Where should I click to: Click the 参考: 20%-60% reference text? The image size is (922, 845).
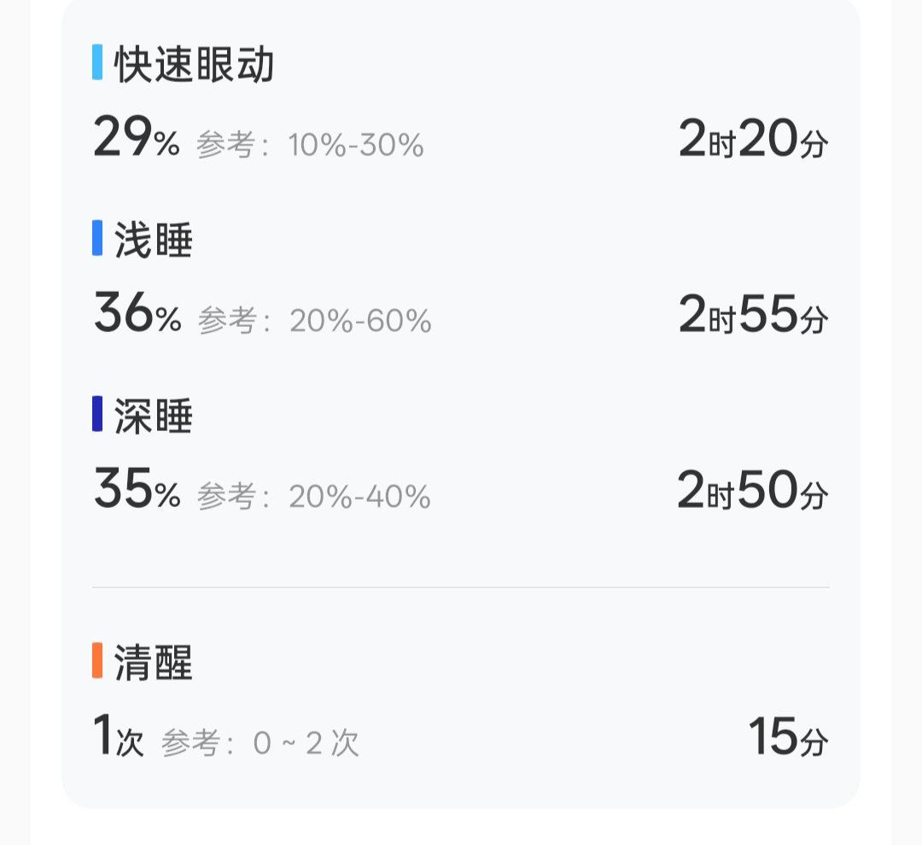[x=314, y=321]
